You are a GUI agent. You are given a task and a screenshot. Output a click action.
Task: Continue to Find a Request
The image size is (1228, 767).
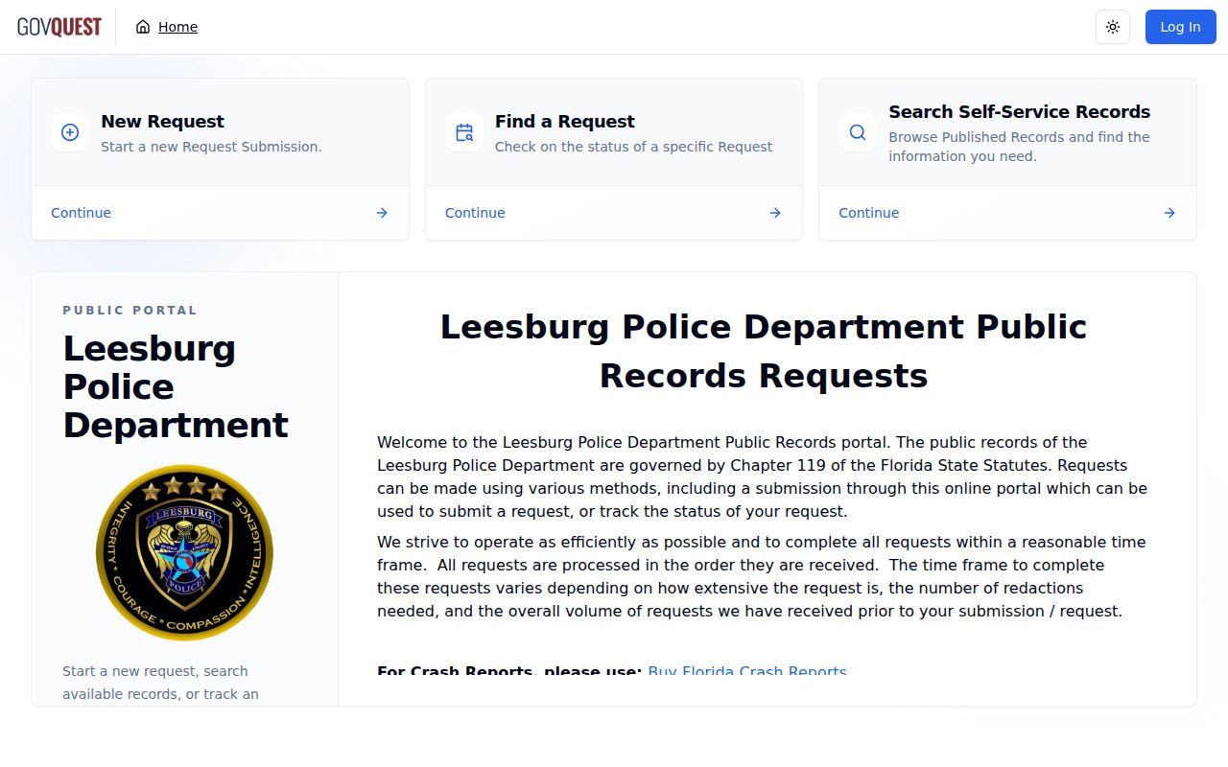point(475,213)
